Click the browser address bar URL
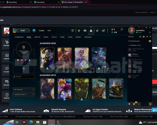Screen dimensions: 157x125 (39, 7)
